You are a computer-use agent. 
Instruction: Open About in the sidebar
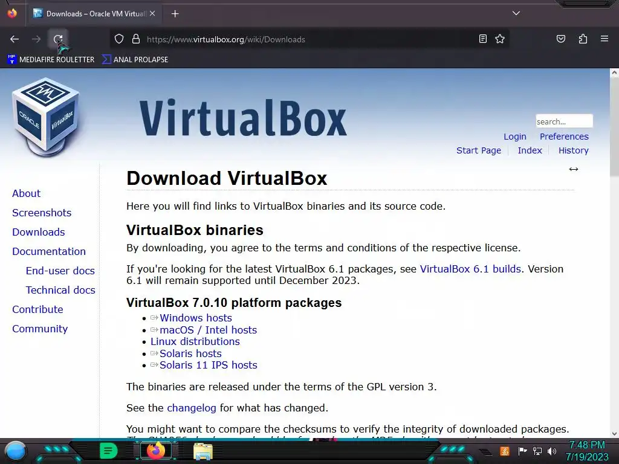point(26,193)
